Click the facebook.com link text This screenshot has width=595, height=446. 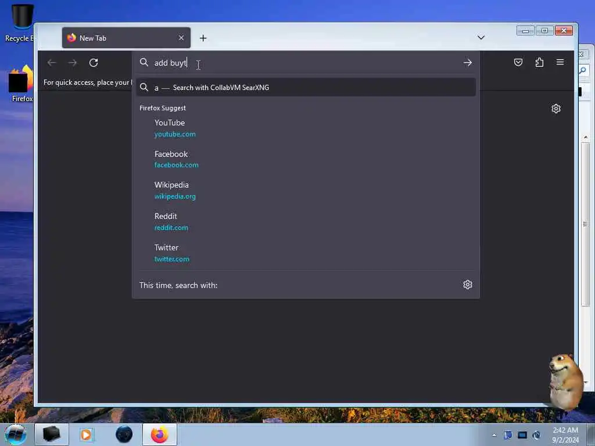click(x=176, y=165)
